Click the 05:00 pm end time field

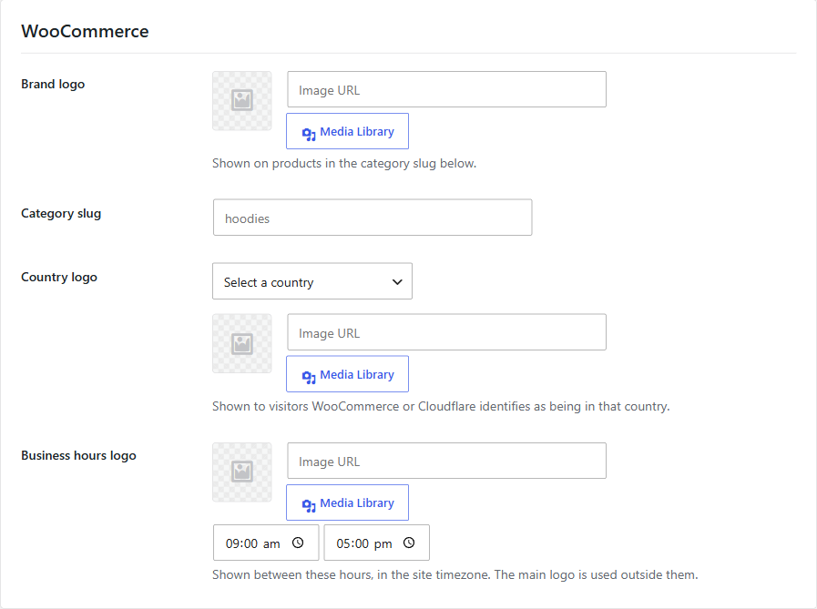click(377, 543)
